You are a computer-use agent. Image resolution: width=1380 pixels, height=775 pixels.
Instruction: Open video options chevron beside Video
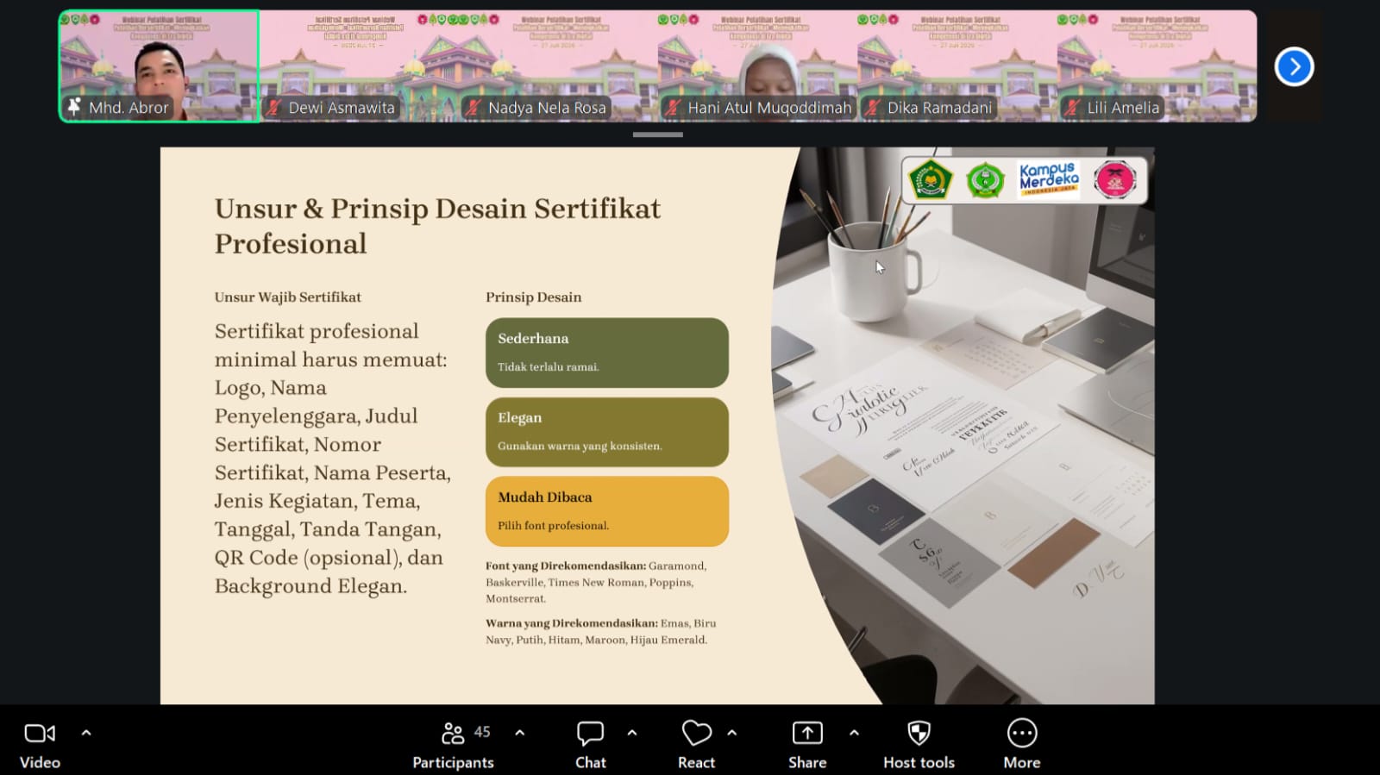[x=86, y=733]
